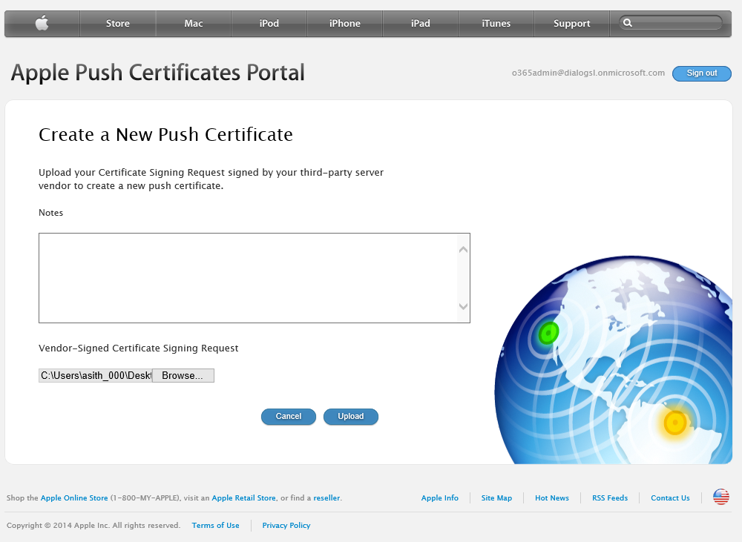This screenshot has width=742, height=542.
Task: Click the Vendor-Signed Certificate Signing Request label
Action: pos(138,348)
